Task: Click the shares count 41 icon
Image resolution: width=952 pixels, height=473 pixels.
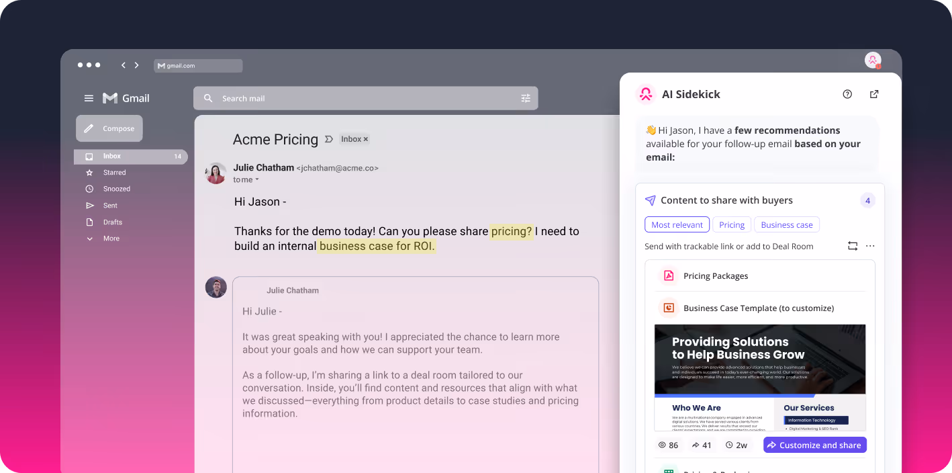Action: [695, 445]
